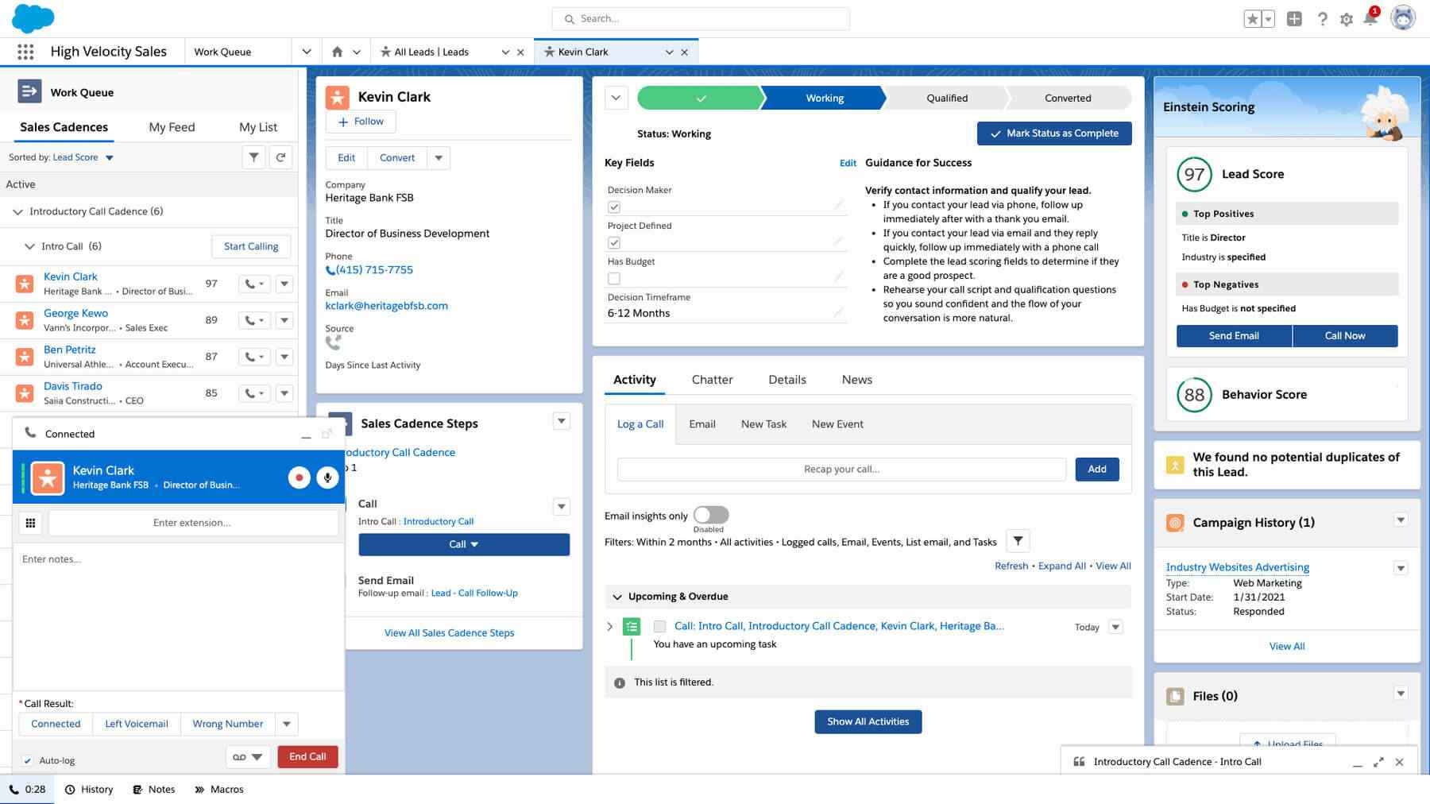Click the End Call button

point(307,757)
